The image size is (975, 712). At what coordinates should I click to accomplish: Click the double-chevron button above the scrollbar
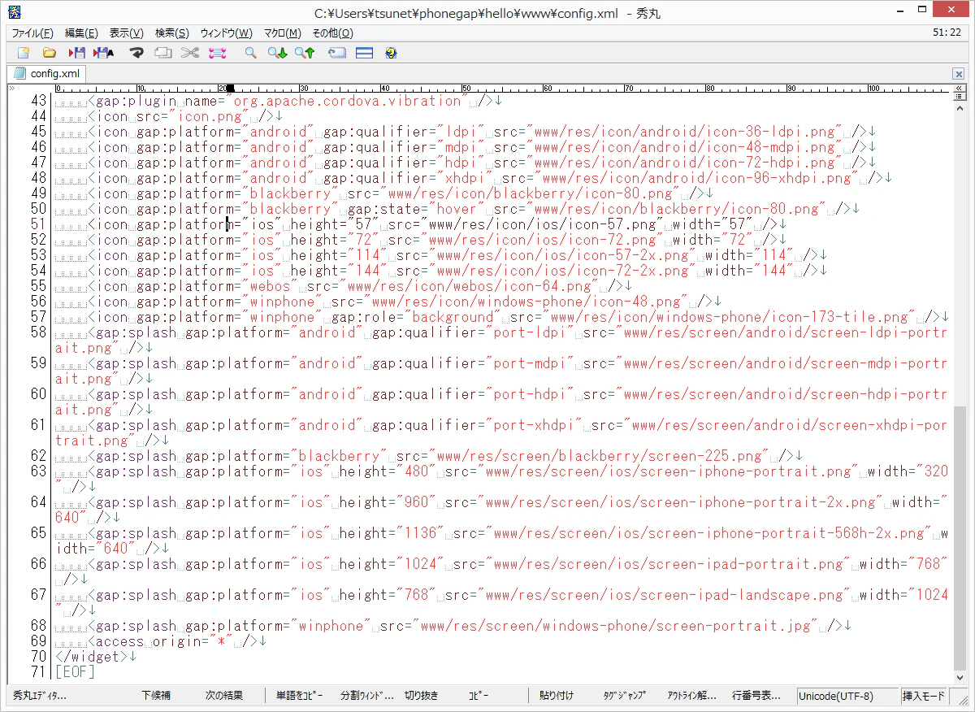pyautogui.click(x=960, y=87)
